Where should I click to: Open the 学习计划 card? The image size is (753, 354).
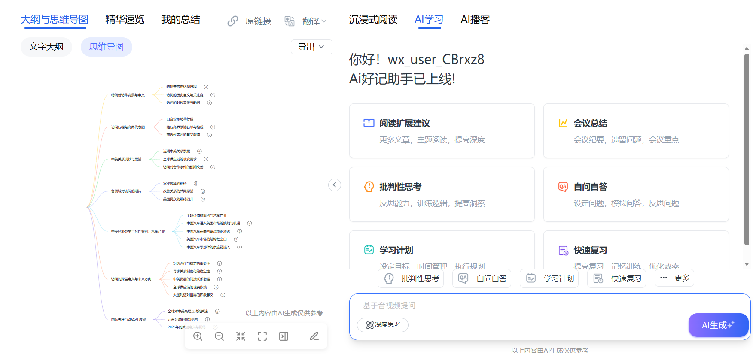[442, 250]
